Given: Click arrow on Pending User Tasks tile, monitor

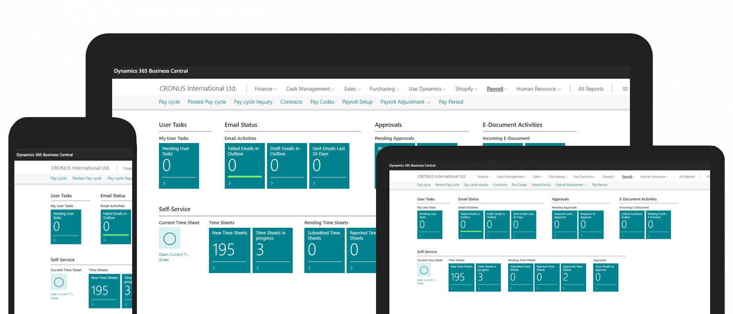Looking at the screenshot, I should 164,183.
